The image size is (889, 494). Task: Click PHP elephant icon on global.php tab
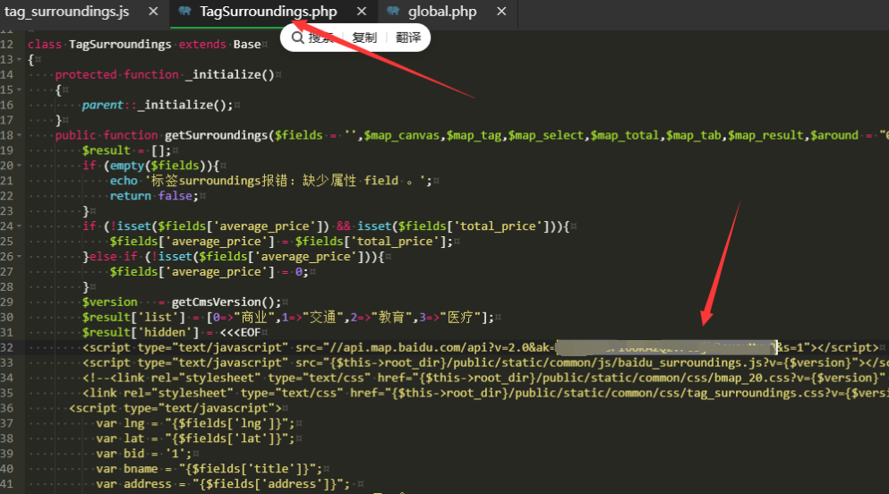[x=392, y=12]
